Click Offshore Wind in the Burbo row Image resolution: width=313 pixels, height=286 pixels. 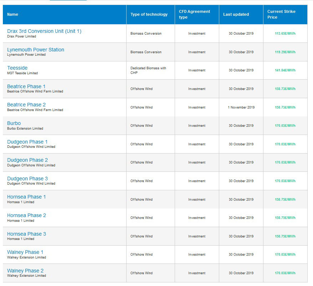pyautogui.click(x=142, y=126)
